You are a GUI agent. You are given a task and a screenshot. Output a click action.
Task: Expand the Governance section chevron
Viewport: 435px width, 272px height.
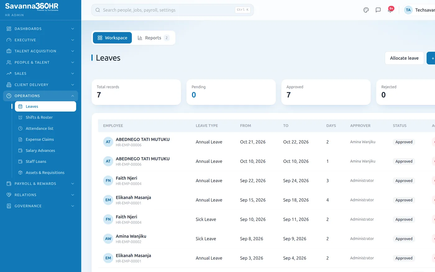[73, 206]
